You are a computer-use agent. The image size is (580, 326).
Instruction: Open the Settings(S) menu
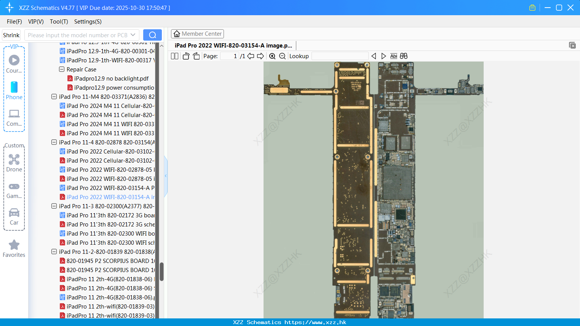[x=88, y=22]
